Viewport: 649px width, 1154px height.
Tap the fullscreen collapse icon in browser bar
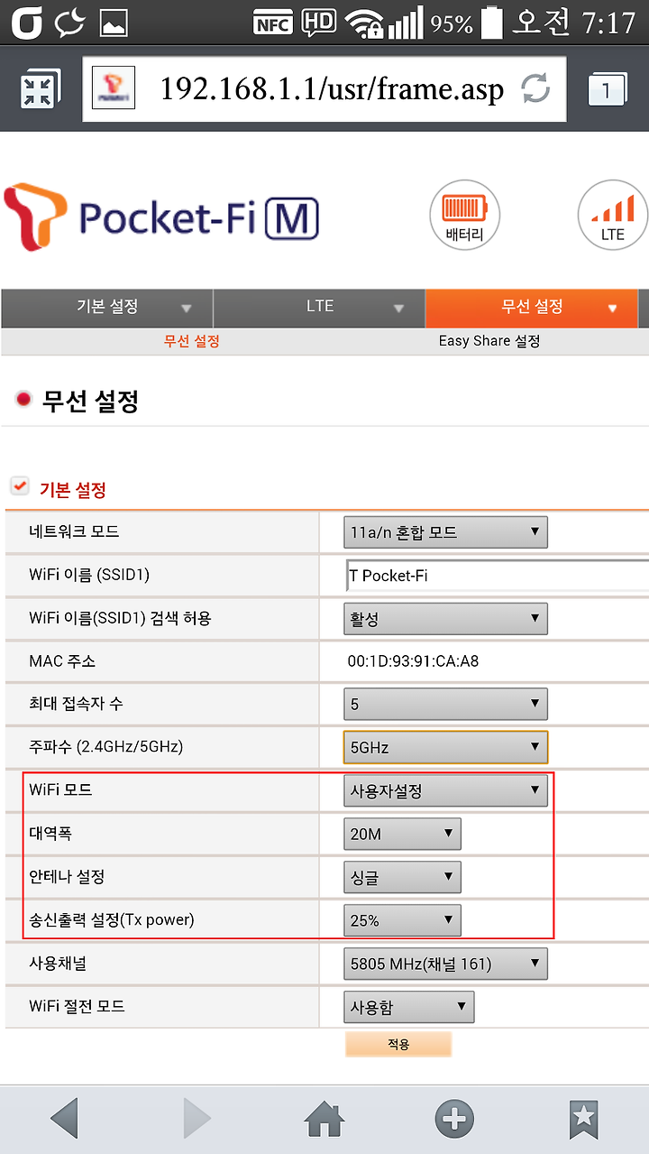41,89
